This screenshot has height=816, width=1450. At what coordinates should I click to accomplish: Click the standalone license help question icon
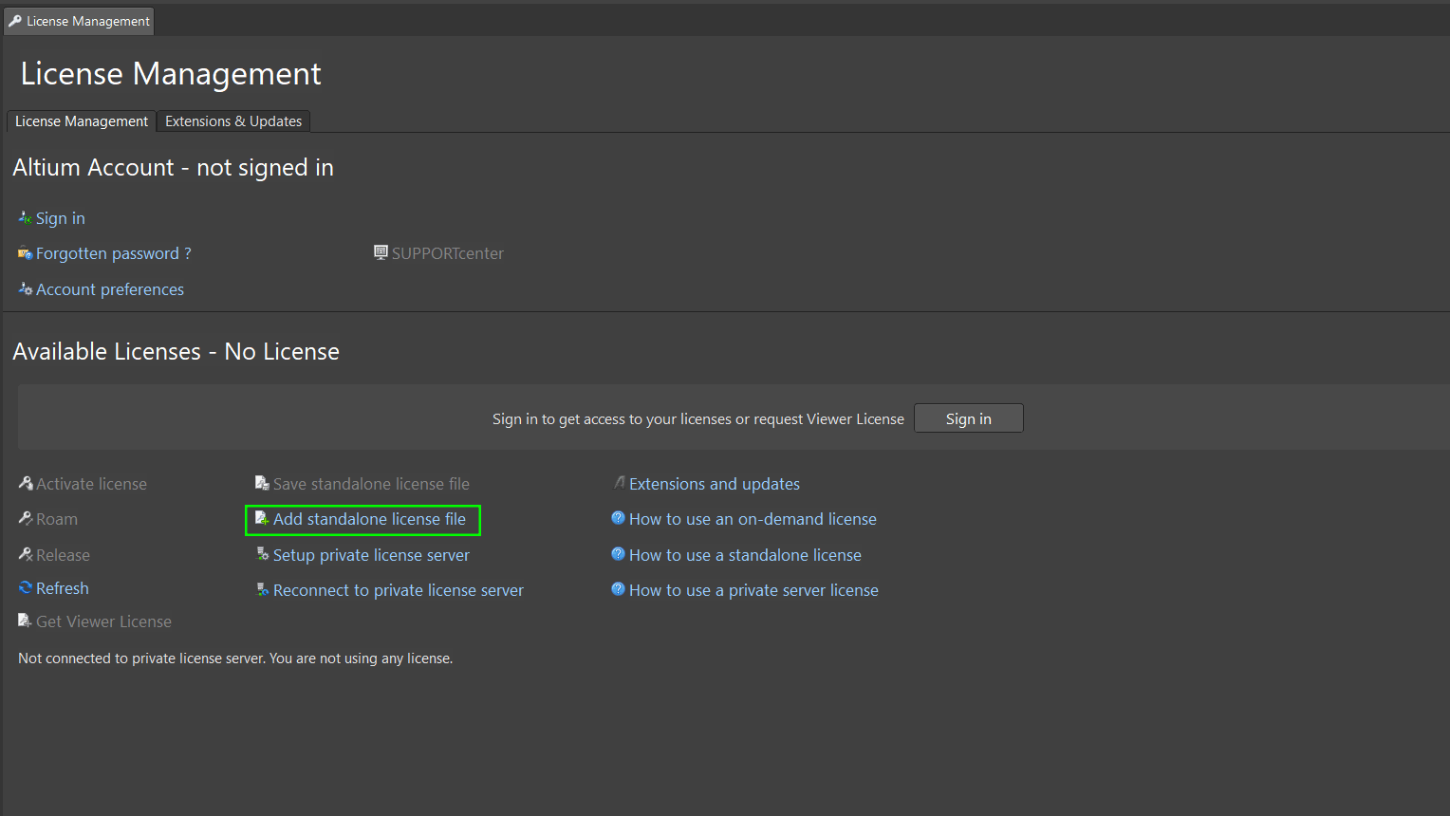pyautogui.click(x=618, y=554)
